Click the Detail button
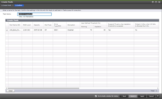This screenshot has height=99, width=162. pos(11,91)
